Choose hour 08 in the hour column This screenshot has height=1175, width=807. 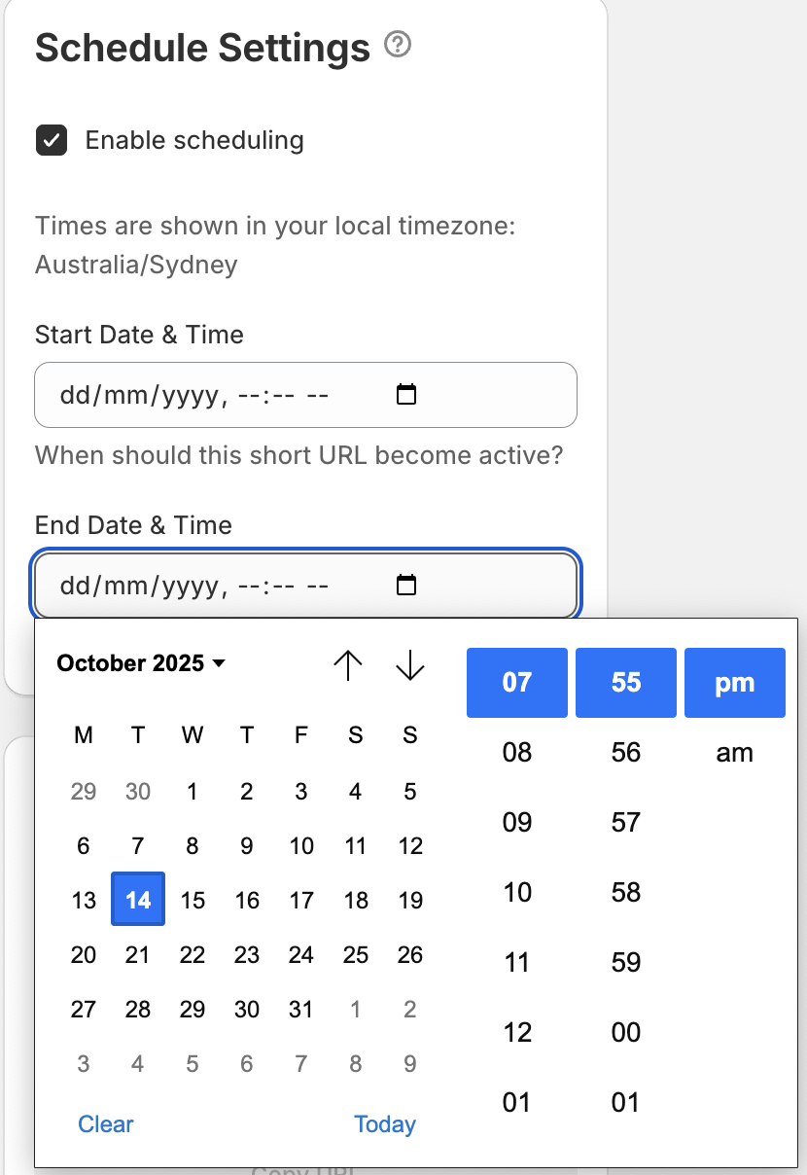pyautogui.click(x=516, y=752)
